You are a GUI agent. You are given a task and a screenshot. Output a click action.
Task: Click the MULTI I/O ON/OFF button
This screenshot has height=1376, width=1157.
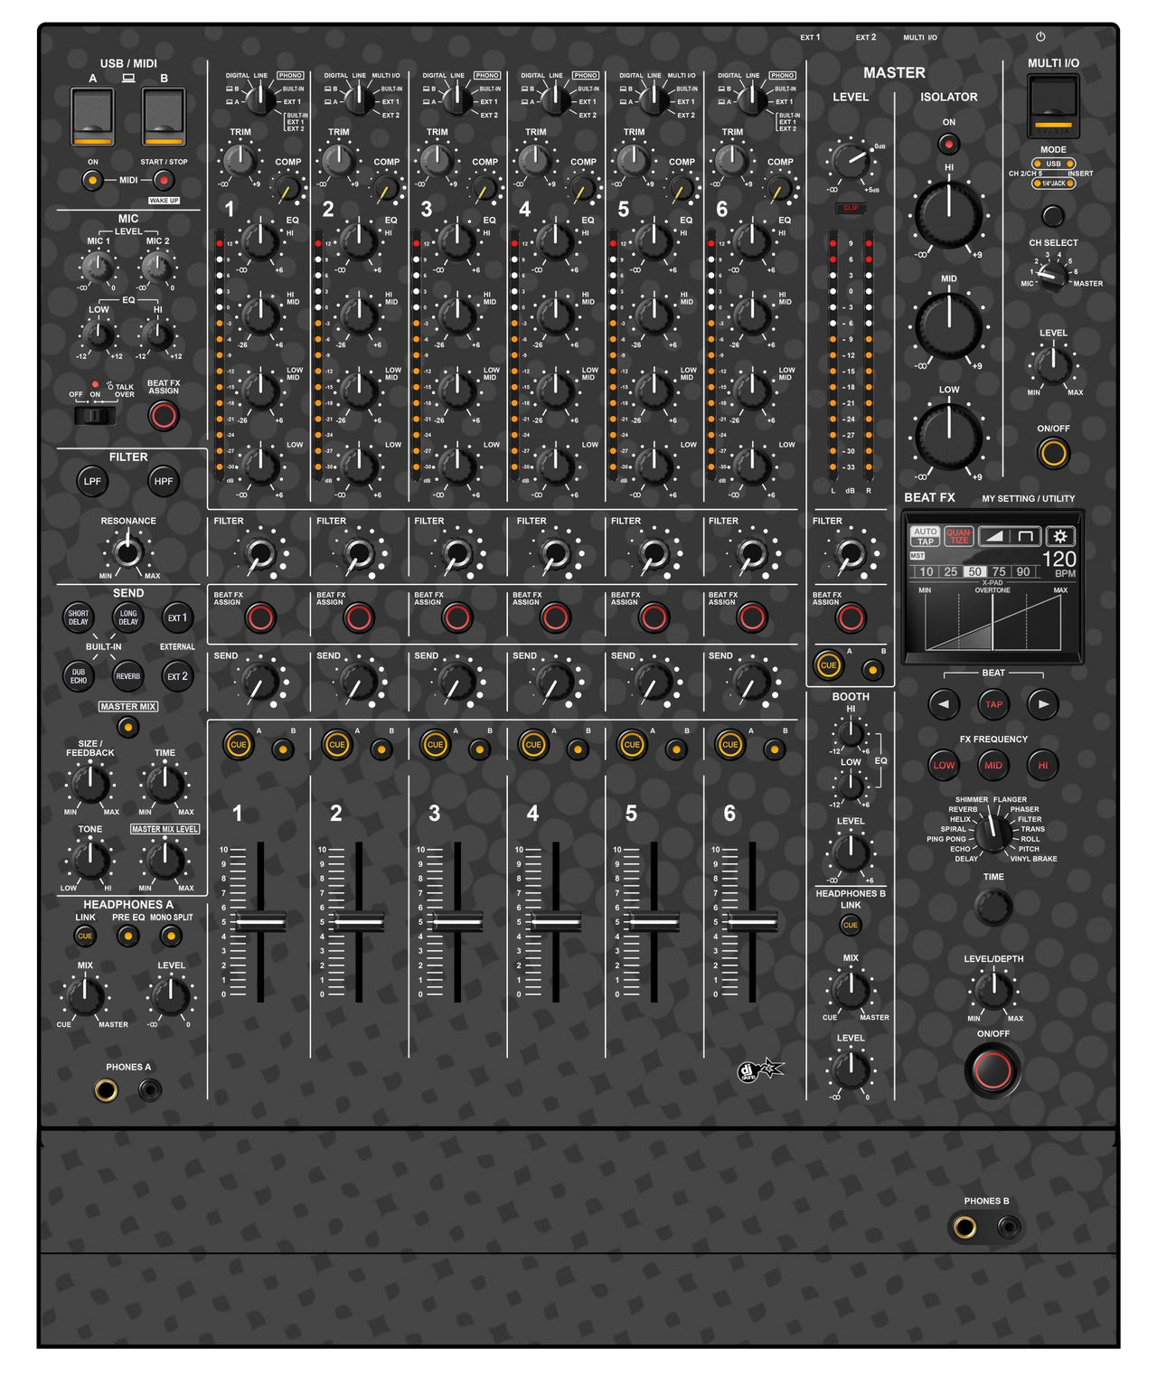point(1053,452)
